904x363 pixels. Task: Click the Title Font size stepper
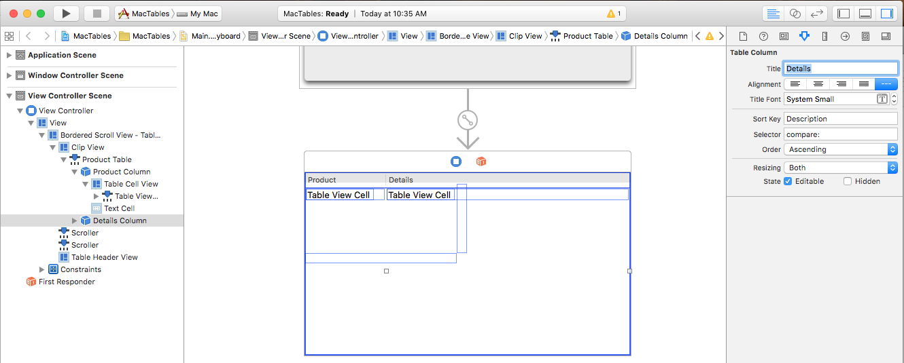(x=894, y=99)
